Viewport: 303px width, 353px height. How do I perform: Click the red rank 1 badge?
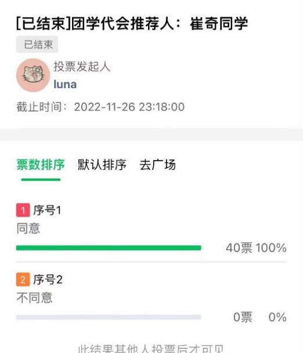point(23,210)
